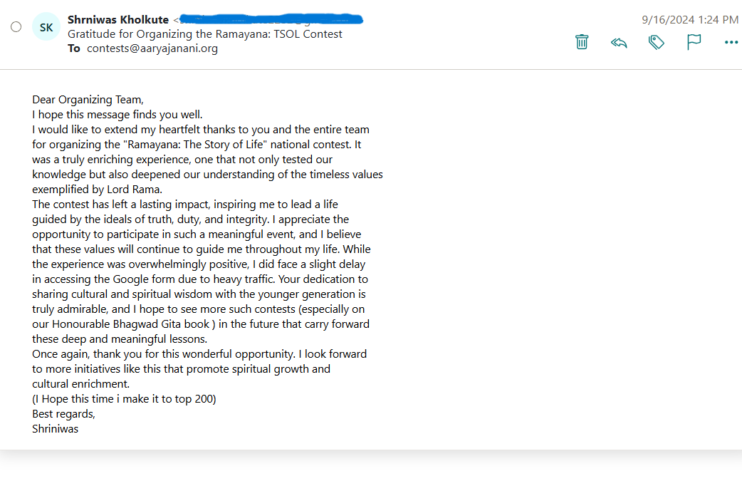Screen dimensions: 742x491
Task: Click the 9/16/2024 1:24 PM timestamp
Action: tap(690, 19)
